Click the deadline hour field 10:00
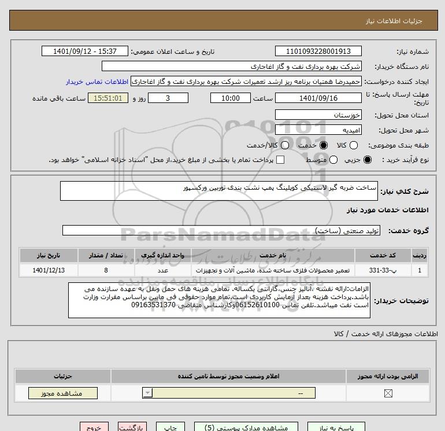Image resolution: width=445 pixels, height=431 pixels. [x=231, y=98]
